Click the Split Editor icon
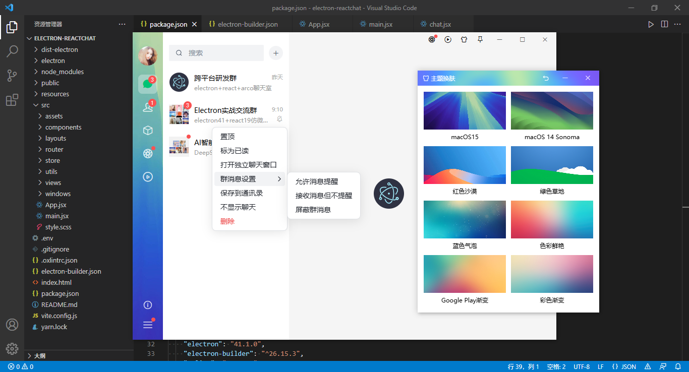The image size is (689, 372). pos(664,24)
